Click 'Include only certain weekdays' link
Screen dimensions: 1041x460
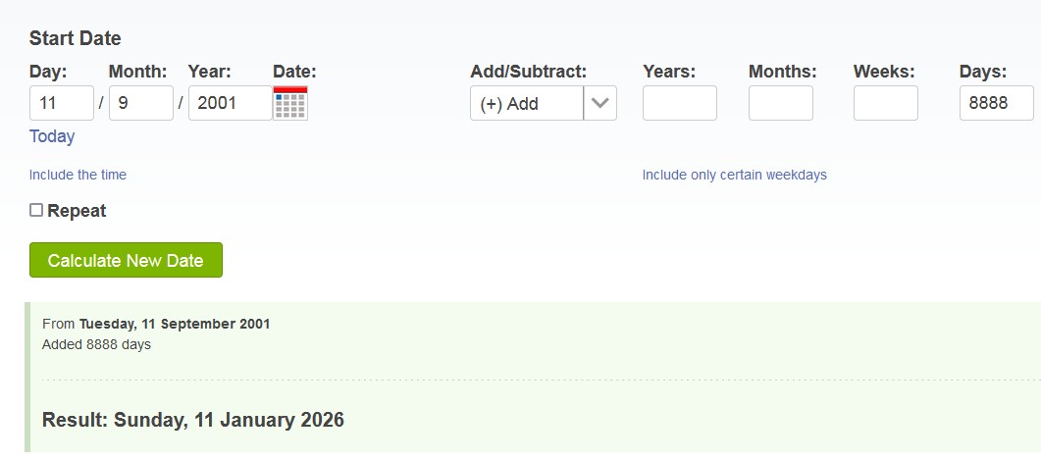point(734,175)
